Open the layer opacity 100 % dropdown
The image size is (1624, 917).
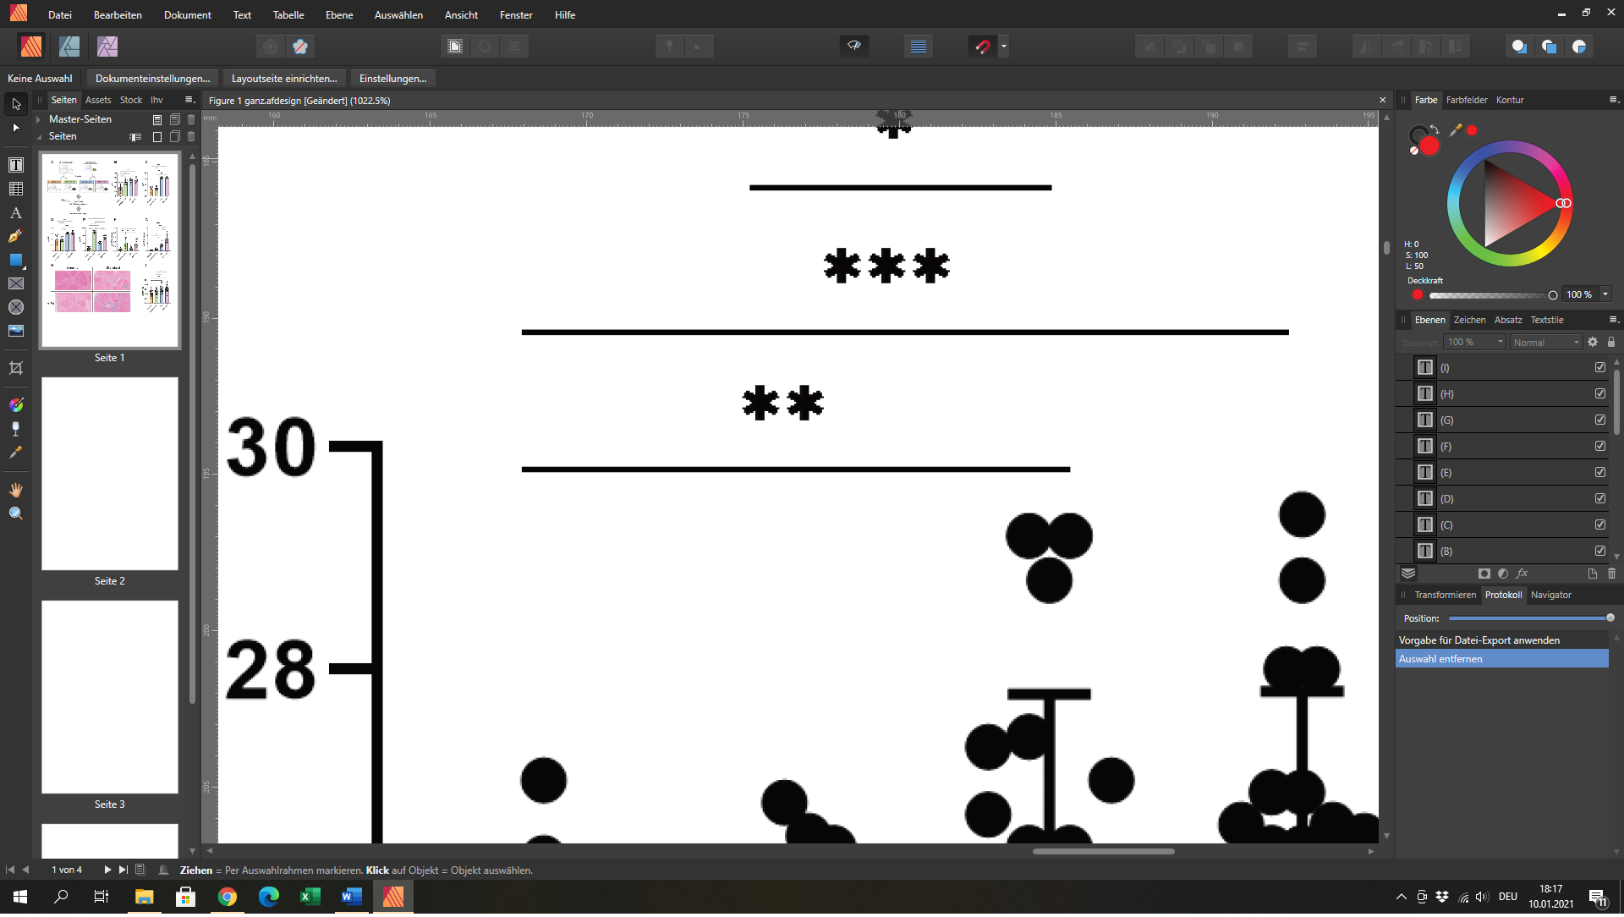(1475, 343)
